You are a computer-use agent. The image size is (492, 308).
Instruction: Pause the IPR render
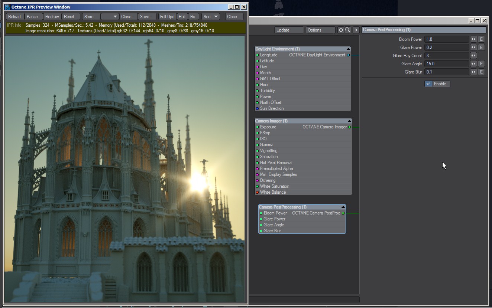point(33,17)
